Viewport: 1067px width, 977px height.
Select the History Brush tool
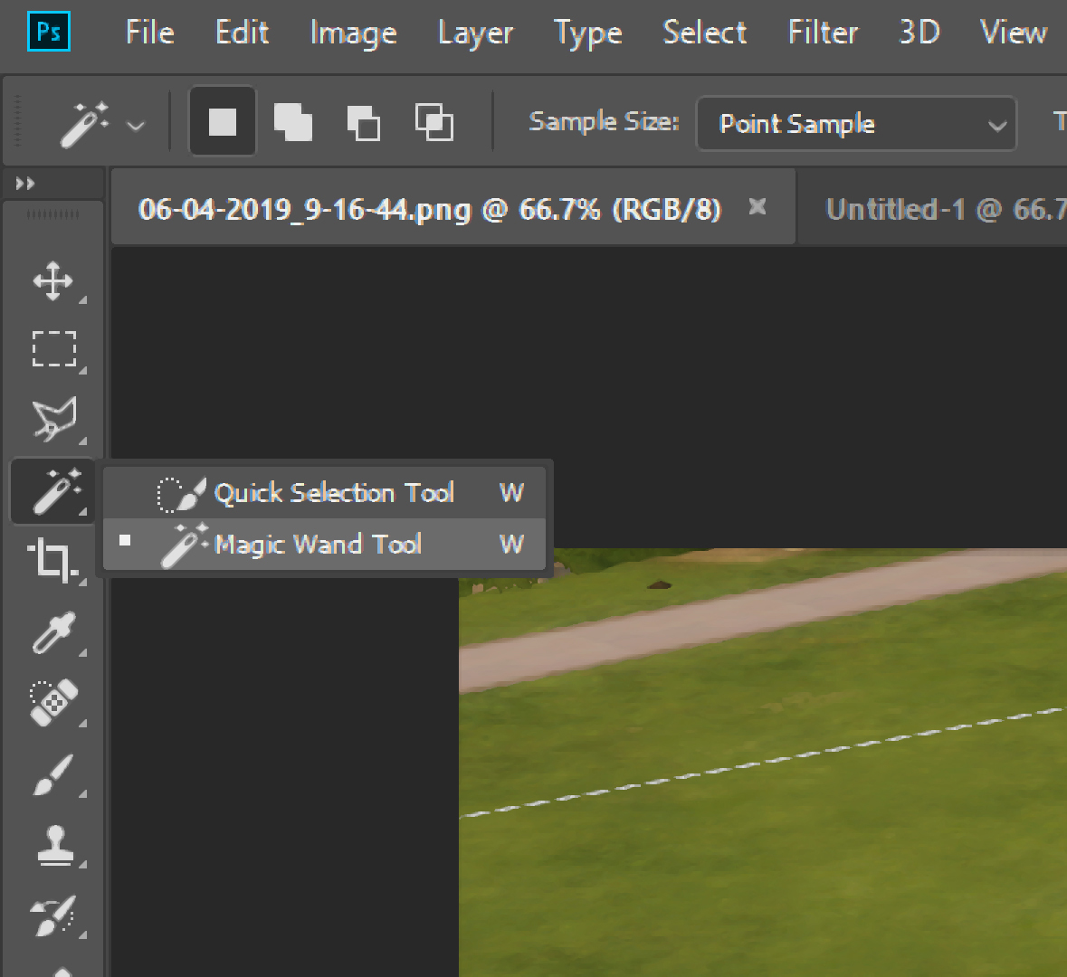point(53,915)
